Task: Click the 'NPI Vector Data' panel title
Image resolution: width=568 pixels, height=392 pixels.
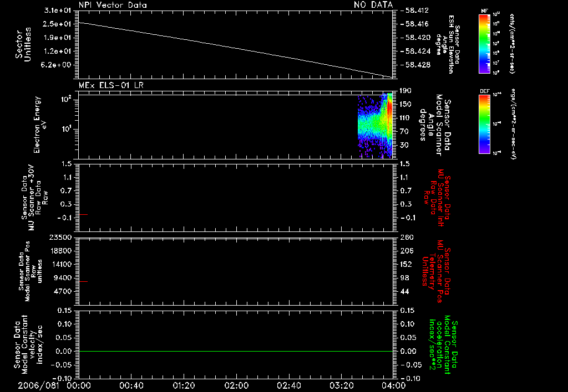Action: 113,5
